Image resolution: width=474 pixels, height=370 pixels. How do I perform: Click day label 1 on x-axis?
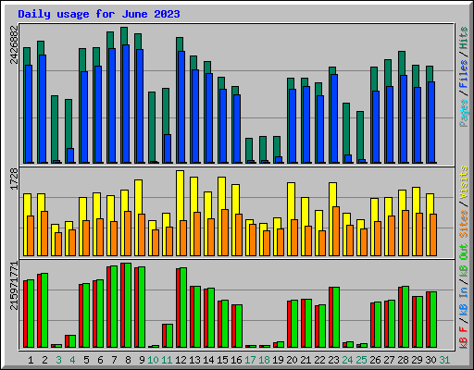tap(31, 360)
